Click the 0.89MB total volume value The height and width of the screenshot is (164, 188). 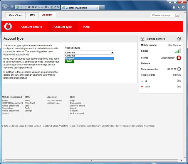177,75
